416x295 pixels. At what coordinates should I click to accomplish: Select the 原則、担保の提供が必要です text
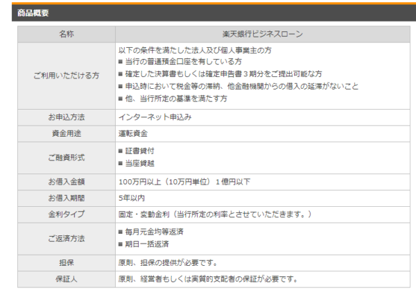pyautogui.click(x=168, y=263)
